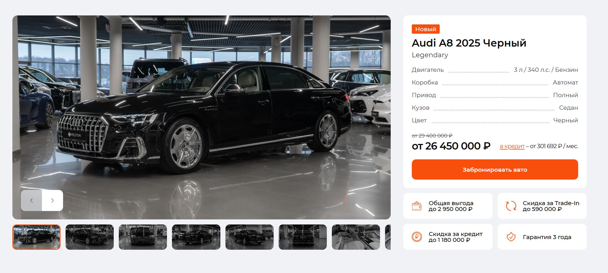Select the interior seats thumbnail
608x273 pixels.
[x=356, y=237]
